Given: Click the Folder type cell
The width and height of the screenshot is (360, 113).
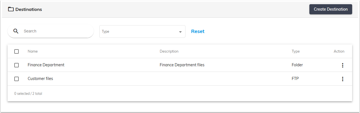Looking at the screenshot, I should tap(297, 65).
